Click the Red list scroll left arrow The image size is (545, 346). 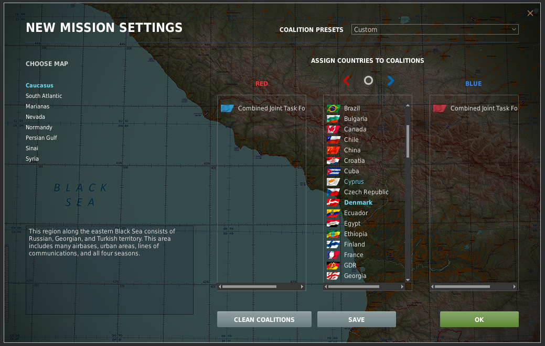click(220, 287)
